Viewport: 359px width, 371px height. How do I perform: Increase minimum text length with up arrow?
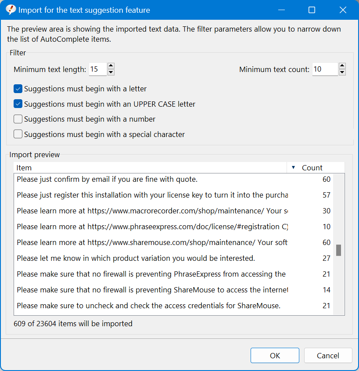(111, 65)
